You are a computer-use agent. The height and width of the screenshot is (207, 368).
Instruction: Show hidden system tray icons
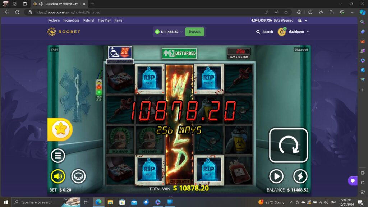[291, 202]
